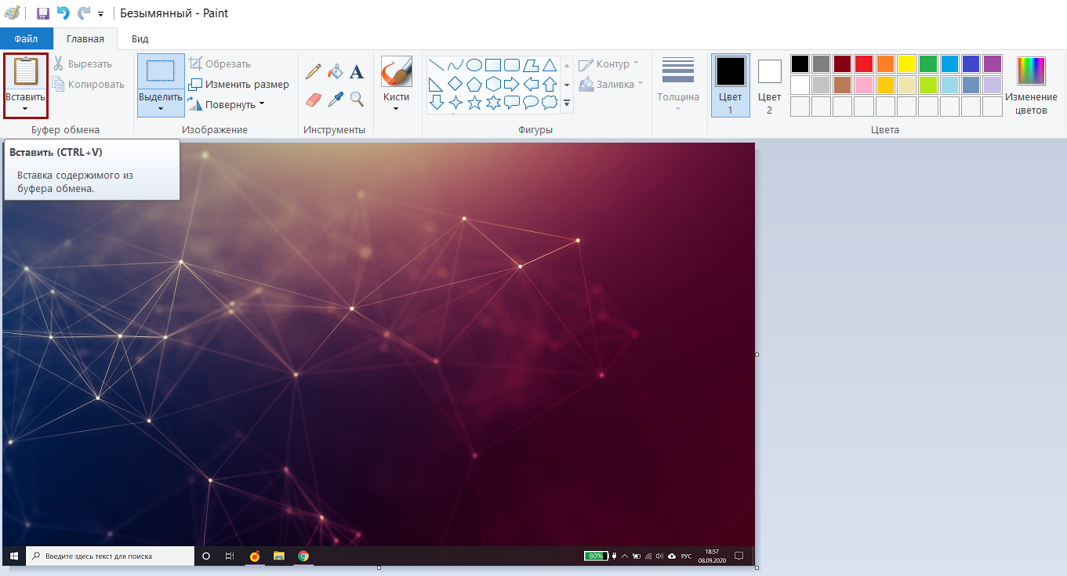Open the Выделить dropdown menu
1067x576 pixels.
tap(161, 108)
